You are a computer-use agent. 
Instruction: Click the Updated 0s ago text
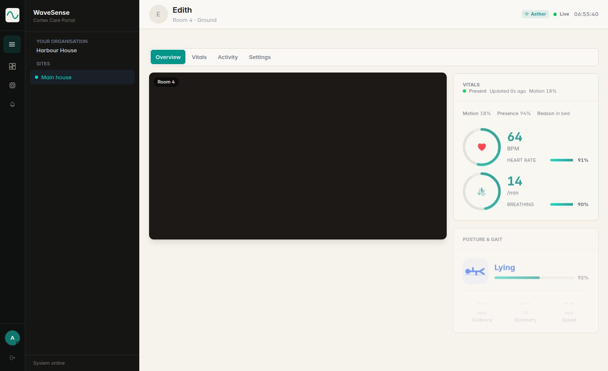coord(508,91)
